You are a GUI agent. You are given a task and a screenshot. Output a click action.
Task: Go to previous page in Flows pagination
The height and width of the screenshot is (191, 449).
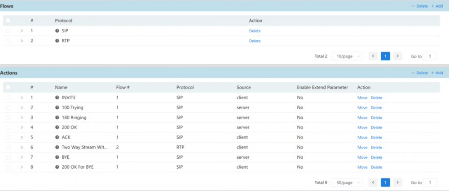(x=373, y=56)
